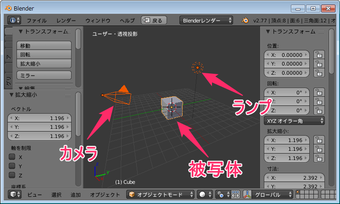340x204 pixels.
Task: Click the Blender logo beside version text
Action: point(245,21)
